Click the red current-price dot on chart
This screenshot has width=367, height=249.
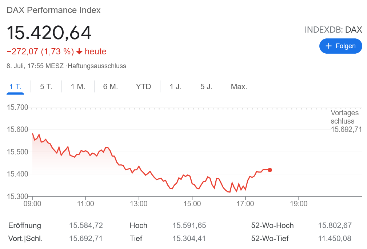coord(270,170)
